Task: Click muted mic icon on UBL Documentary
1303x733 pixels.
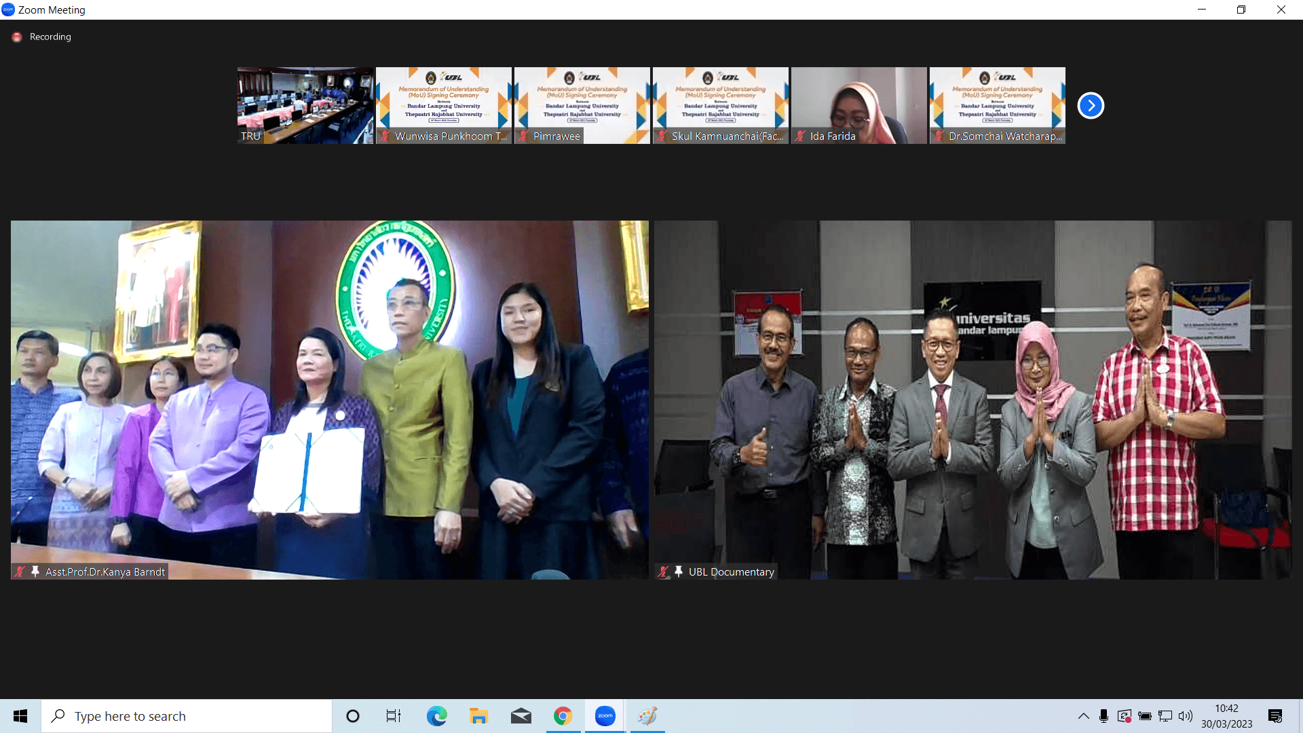Action: pyautogui.click(x=664, y=571)
